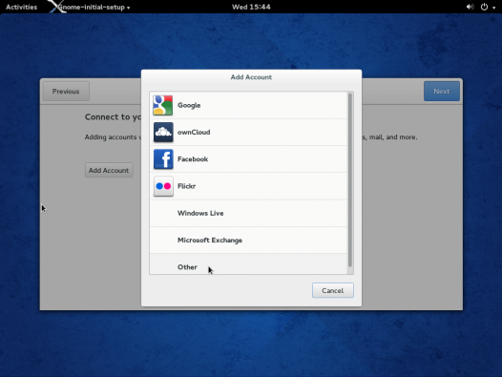Open the clock showing Wed 15:44
Image resolution: width=502 pixels, height=377 pixels.
[x=251, y=7]
